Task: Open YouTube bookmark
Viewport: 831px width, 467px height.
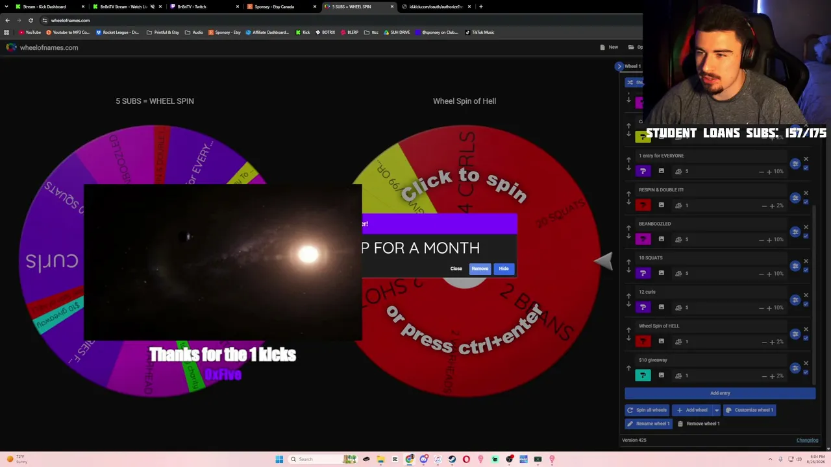Action: [x=30, y=32]
